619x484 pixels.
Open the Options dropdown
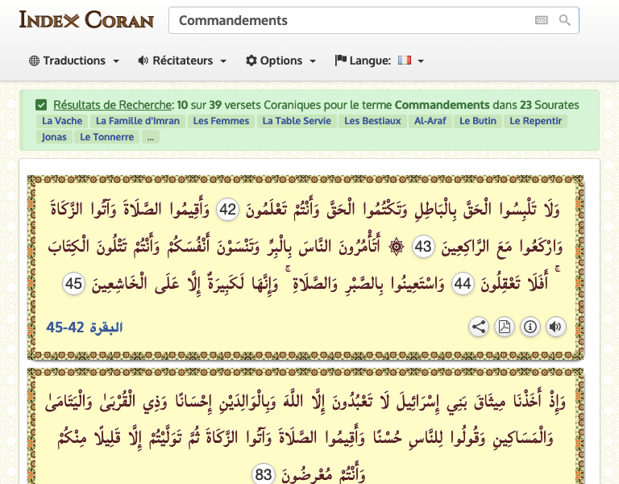280,60
